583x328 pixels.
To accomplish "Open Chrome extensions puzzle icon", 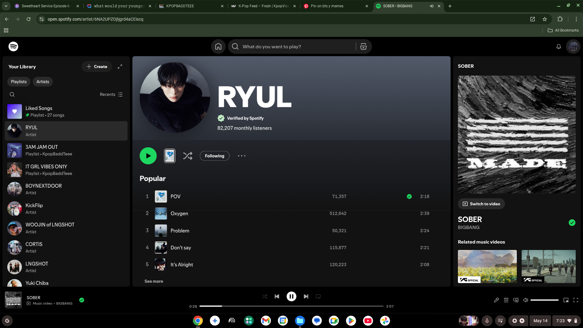I will click(560, 19).
